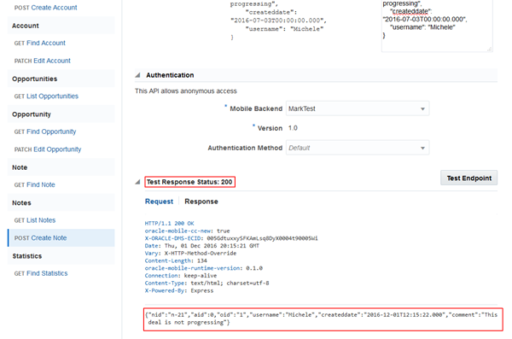Open the POST Create Account endpoint
This screenshot has width=512, height=339.
click(x=46, y=8)
